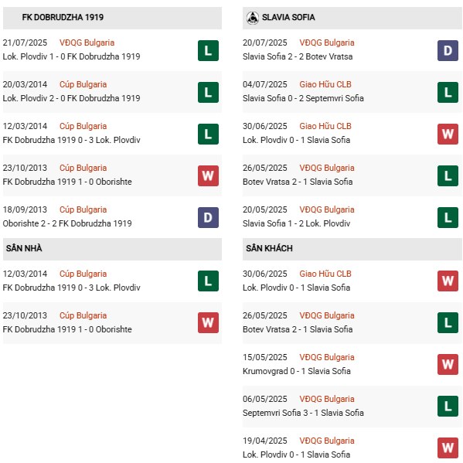463x463 pixels.
Task: Open Cúp Bulgaria link dated 20/03/2014
Action: pyautogui.click(x=83, y=84)
